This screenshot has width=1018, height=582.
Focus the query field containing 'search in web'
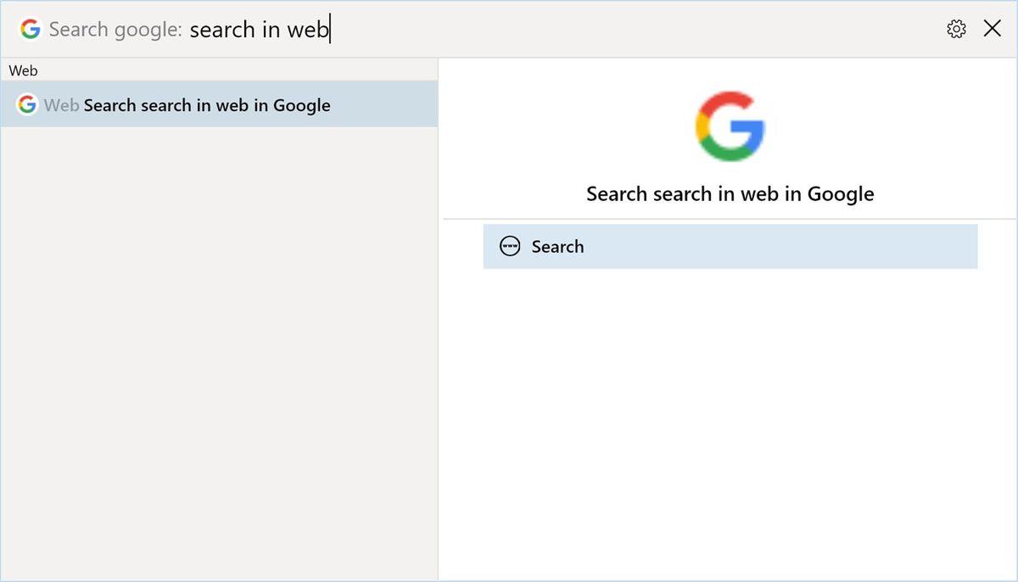tap(560, 29)
